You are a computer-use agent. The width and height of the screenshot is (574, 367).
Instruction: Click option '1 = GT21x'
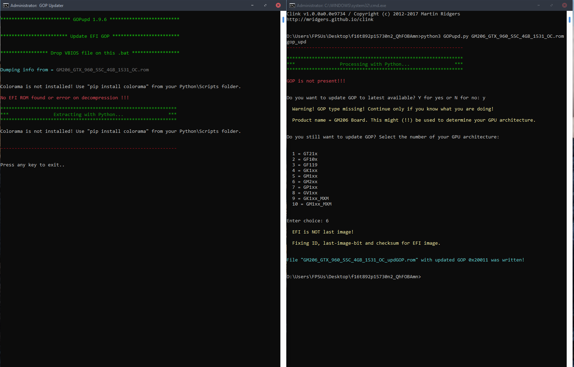305,154
